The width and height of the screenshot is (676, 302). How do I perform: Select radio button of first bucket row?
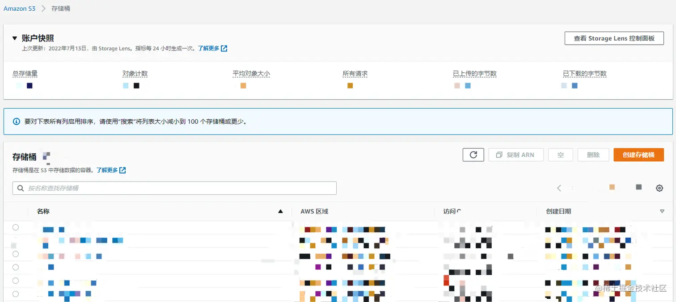coord(16,227)
